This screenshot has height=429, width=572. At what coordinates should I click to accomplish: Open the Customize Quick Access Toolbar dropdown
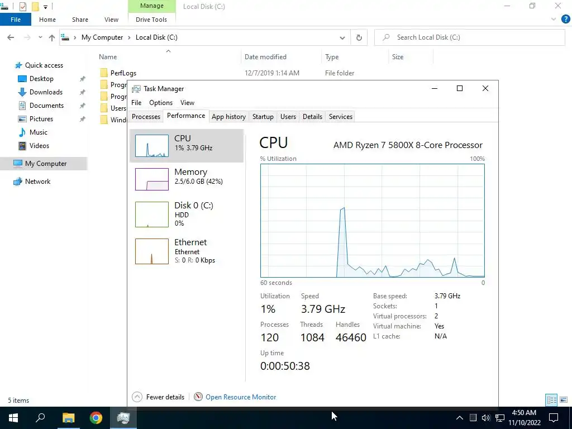[45, 7]
